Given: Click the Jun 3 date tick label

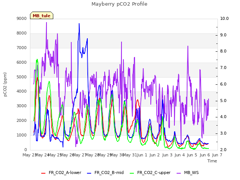Looking at the screenshot, I should point(167,155).
